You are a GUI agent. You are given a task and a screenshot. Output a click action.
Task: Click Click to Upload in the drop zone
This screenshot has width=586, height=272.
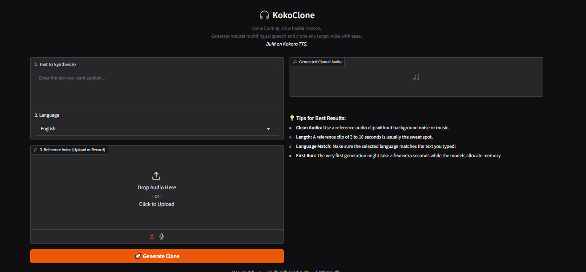click(157, 204)
